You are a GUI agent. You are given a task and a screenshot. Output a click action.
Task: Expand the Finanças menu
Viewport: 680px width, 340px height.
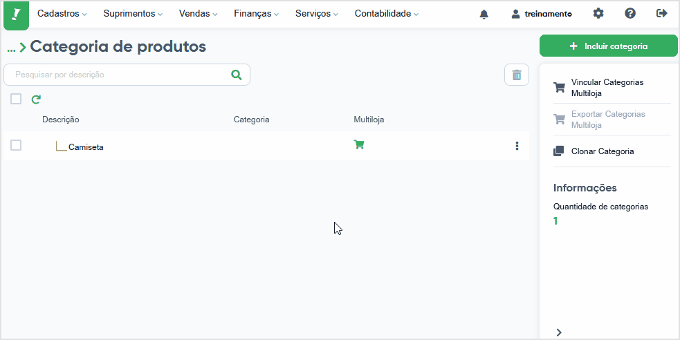tap(256, 14)
